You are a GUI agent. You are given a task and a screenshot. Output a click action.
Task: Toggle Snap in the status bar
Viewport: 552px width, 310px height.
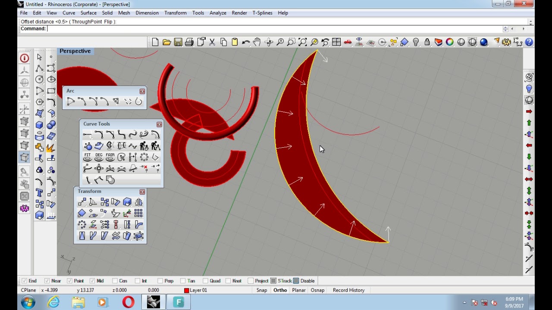[x=262, y=290]
